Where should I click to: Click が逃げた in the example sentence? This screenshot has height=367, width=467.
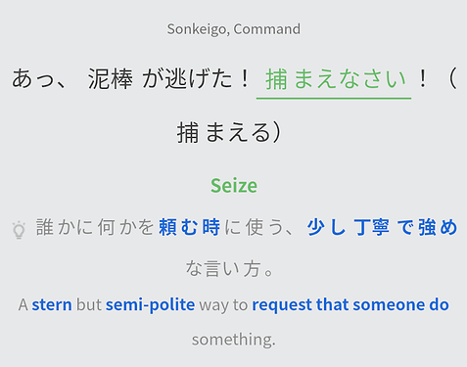[187, 79]
